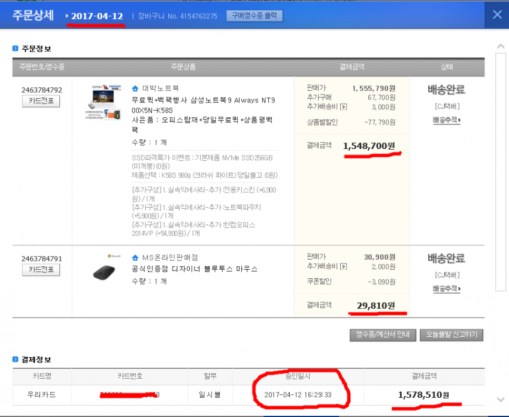
Task: Open the 공식인증점 디자이너 블루투스 마우스 title
Action: pyautogui.click(x=195, y=269)
